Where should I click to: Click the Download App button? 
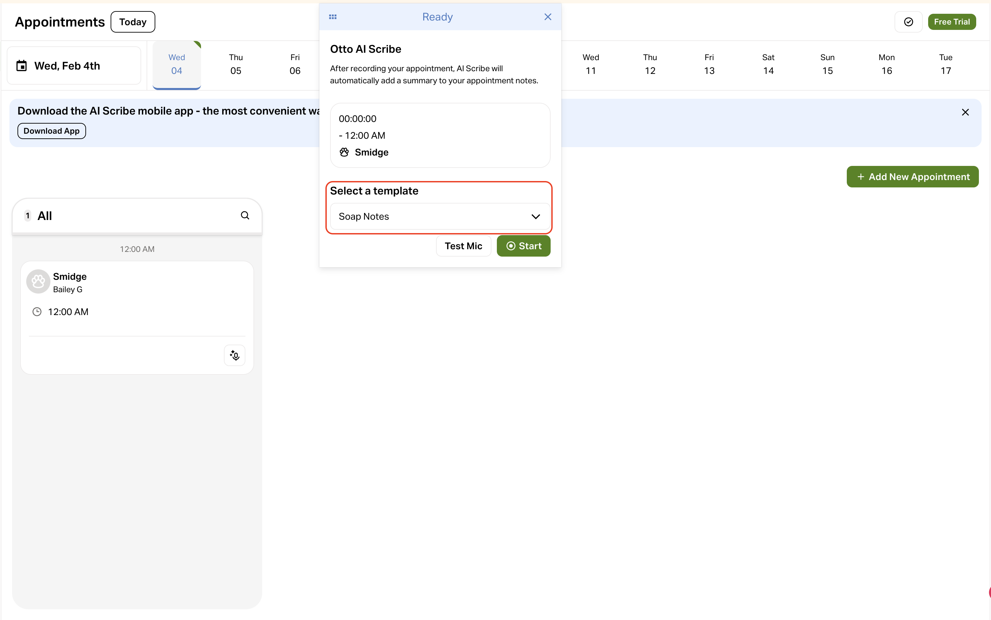(x=51, y=131)
